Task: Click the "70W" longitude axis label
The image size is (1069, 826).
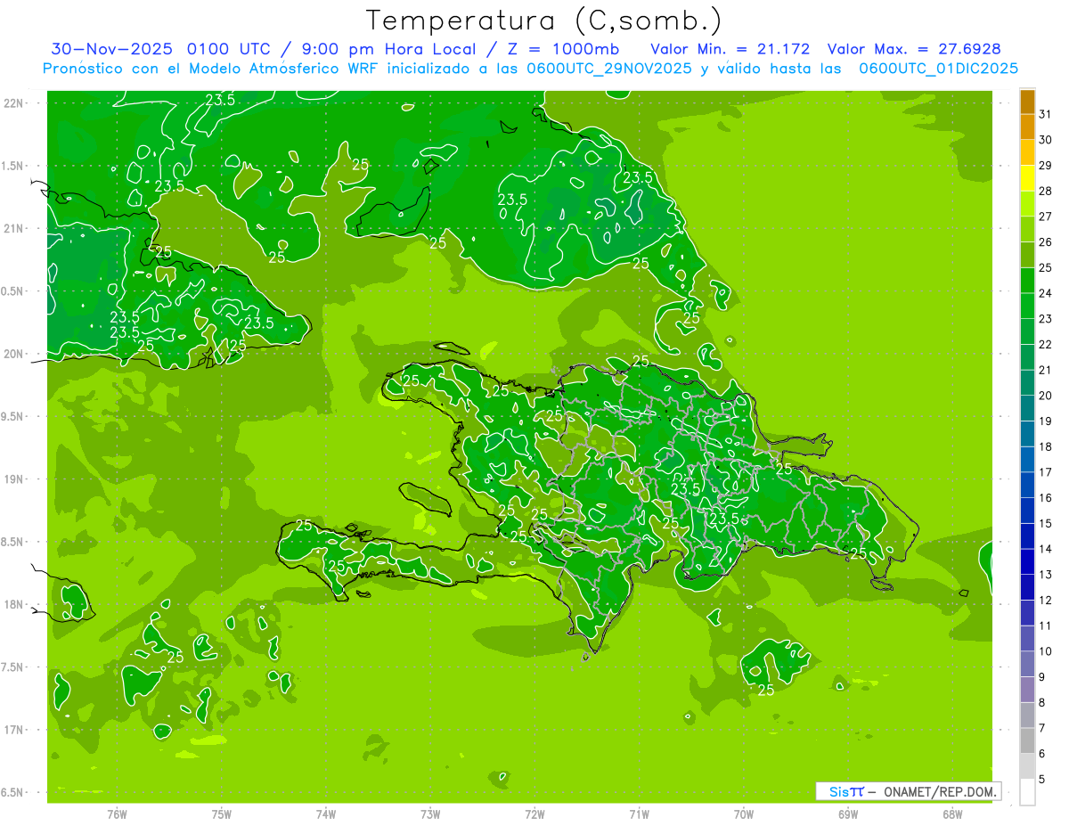Action: (x=743, y=814)
